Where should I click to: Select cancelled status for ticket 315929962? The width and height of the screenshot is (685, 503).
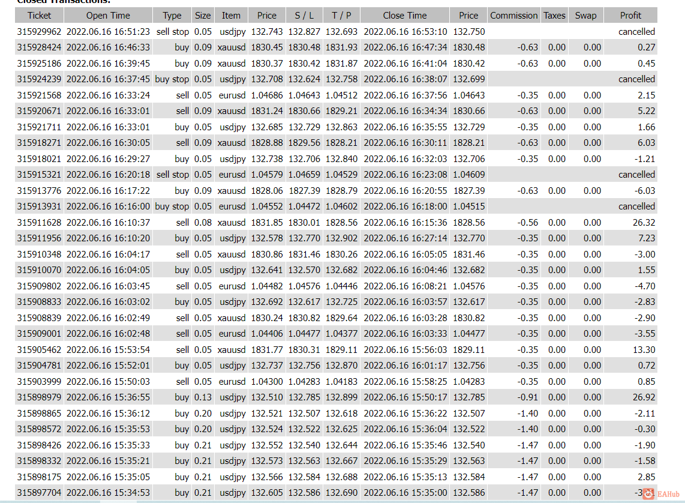(x=637, y=31)
